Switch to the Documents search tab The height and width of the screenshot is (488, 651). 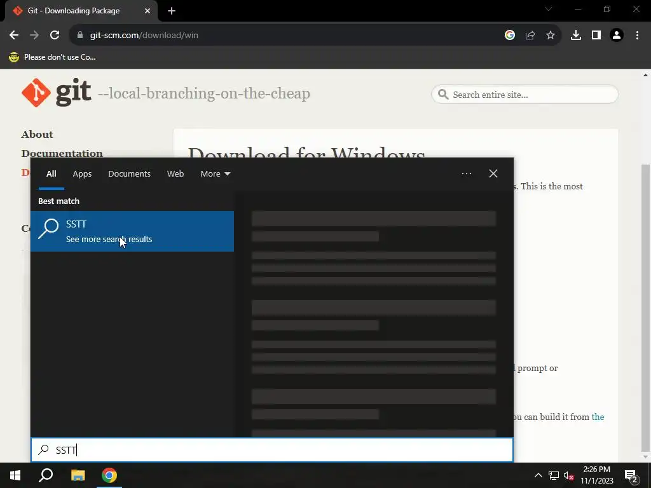click(129, 174)
